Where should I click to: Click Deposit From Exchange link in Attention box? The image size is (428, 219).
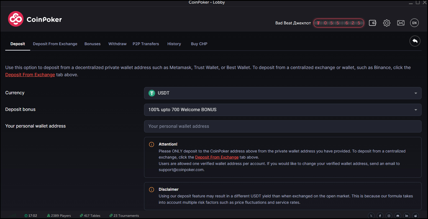click(217, 157)
